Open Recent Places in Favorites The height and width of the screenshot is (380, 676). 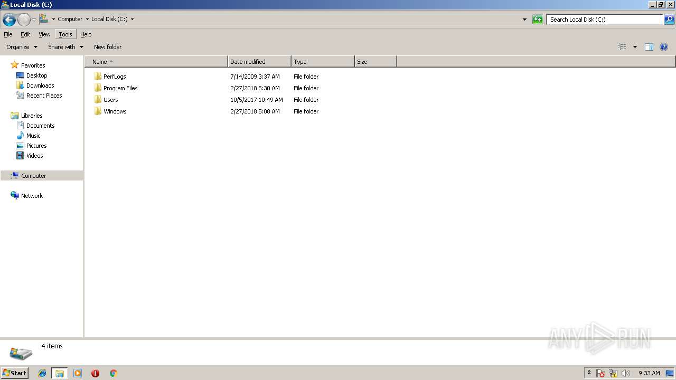(44, 96)
